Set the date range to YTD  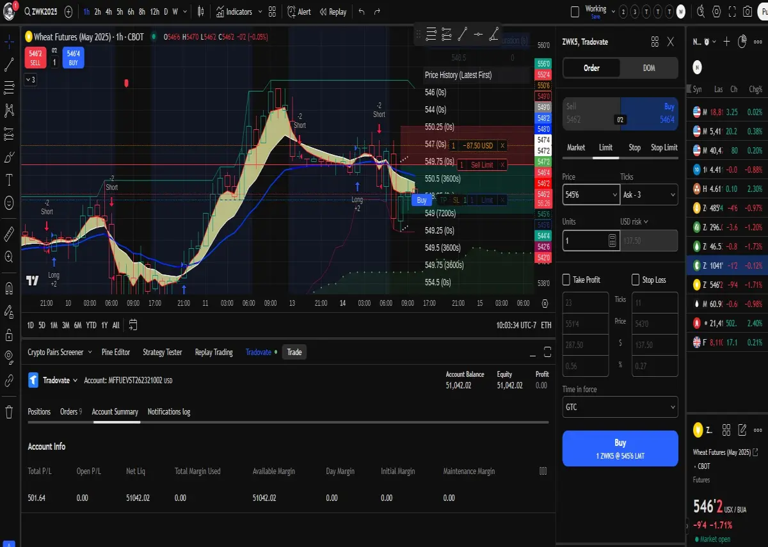[92, 325]
